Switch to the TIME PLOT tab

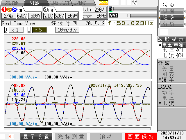pos(60,3)
